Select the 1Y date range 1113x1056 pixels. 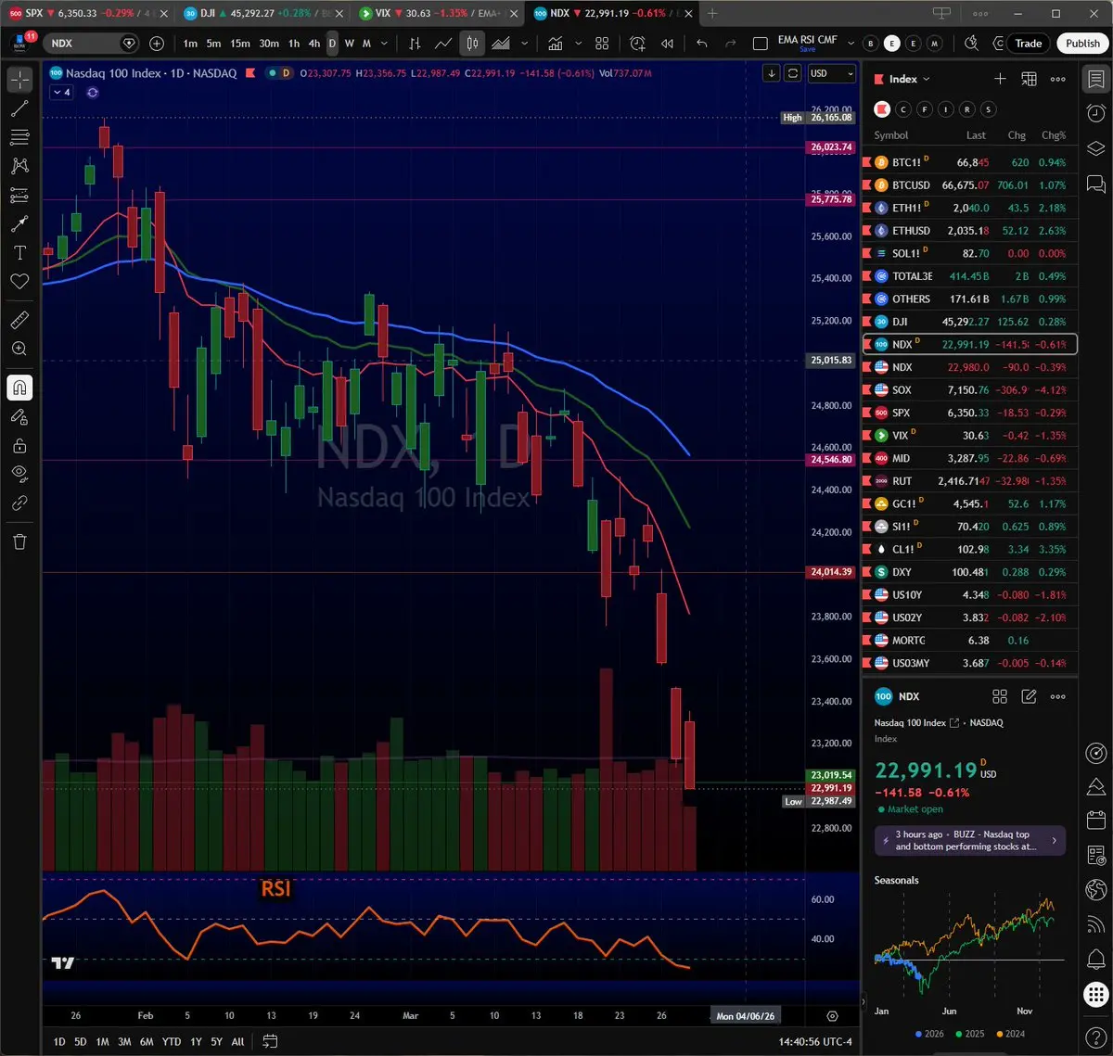point(196,1042)
